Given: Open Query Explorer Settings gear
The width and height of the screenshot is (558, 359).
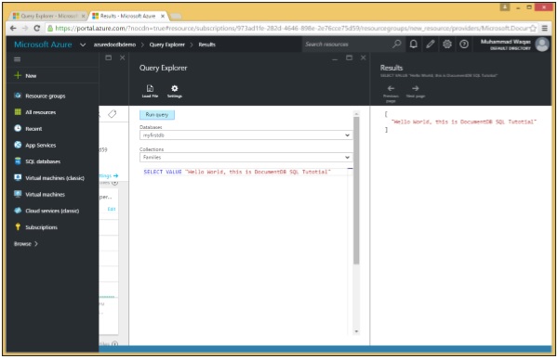Looking at the screenshot, I should coord(175,91).
